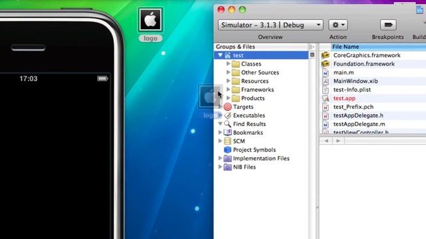Click the Go Forward arrow in editor
This screenshot has width=426, height=239.
tap(337, 141)
